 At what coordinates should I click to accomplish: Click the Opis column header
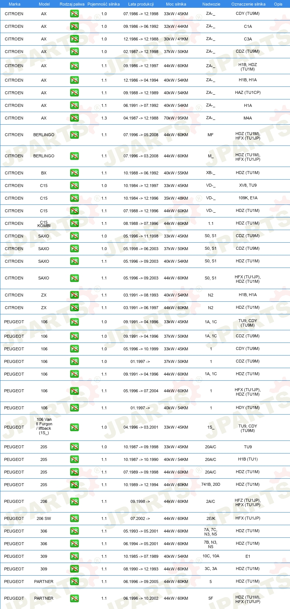278,4
